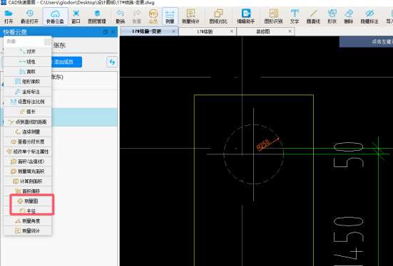Open the 编辑助手 edit assistant
This screenshot has height=266, width=393.
[246, 16]
